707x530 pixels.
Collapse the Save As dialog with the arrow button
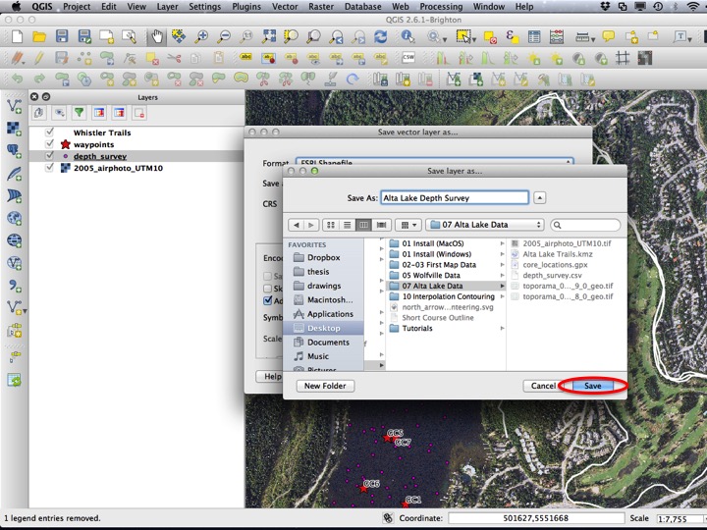click(x=540, y=197)
